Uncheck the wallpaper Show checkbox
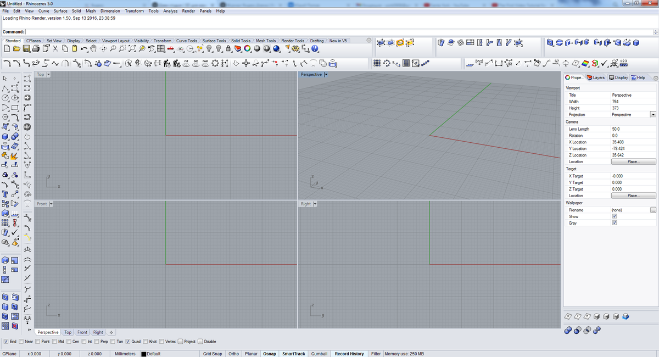This screenshot has height=357, width=659. point(615,216)
